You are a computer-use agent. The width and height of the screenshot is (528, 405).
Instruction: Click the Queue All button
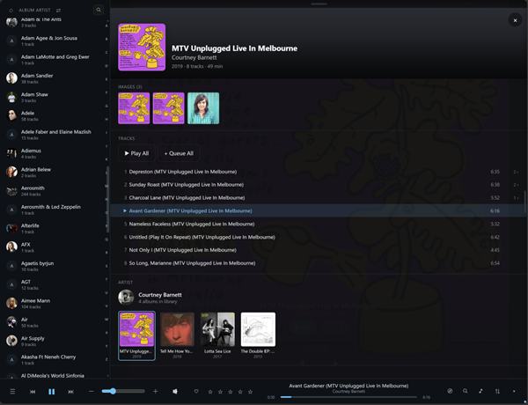click(x=179, y=153)
